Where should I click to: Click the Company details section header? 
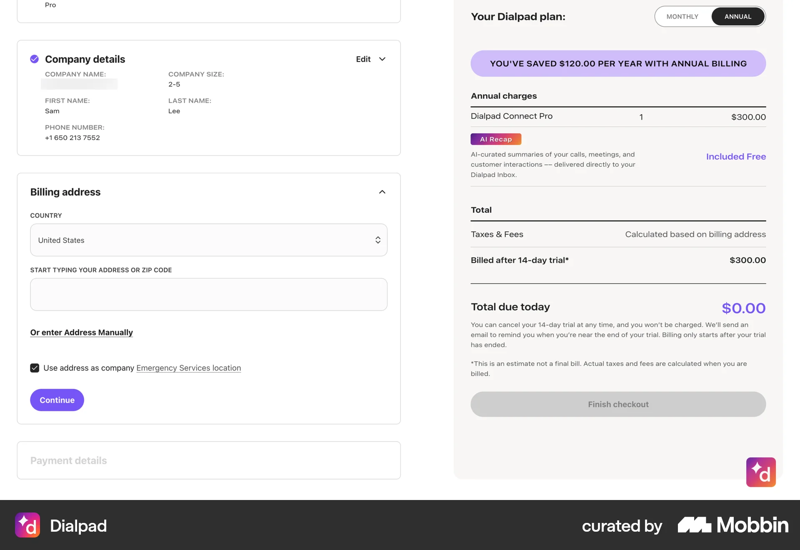(x=85, y=59)
